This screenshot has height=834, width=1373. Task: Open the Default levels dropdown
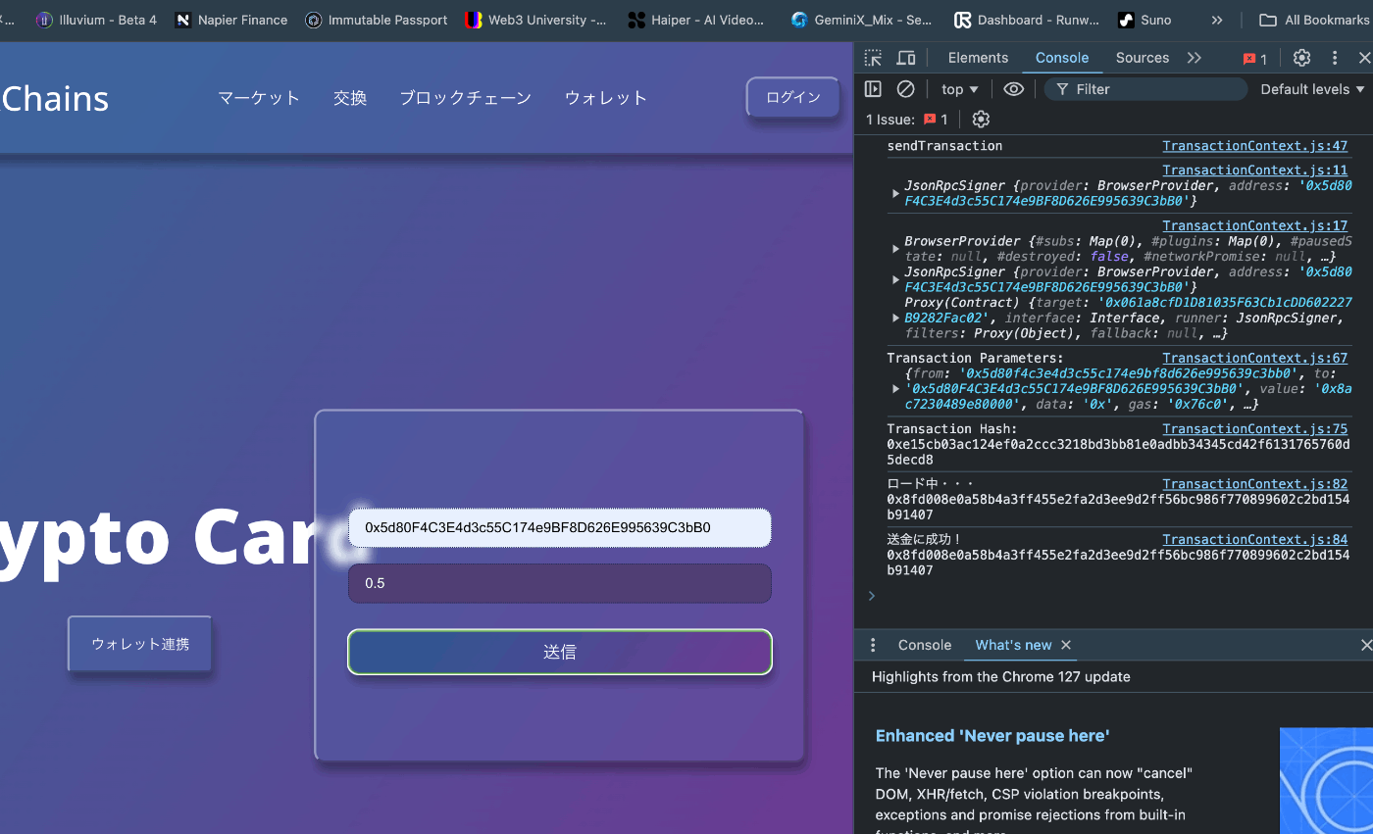click(1310, 88)
